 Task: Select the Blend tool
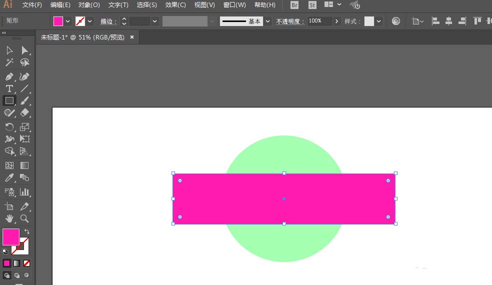pyautogui.click(x=24, y=177)
